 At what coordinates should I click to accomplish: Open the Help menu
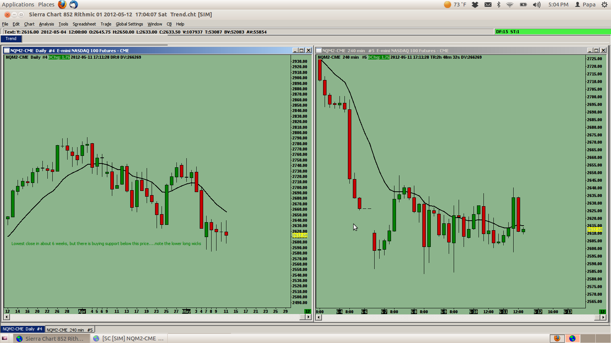coord(180,24)
